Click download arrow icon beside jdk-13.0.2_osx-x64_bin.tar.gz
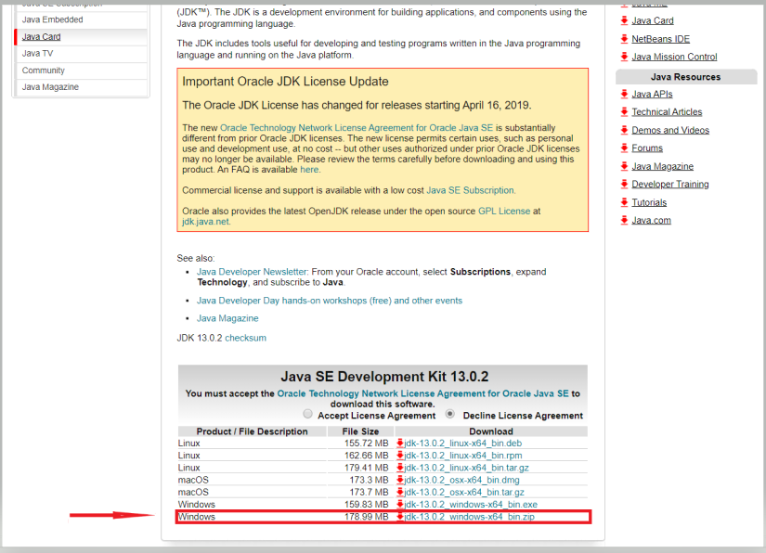Screen dimensions: 766x553 click(x=399, y=492)
